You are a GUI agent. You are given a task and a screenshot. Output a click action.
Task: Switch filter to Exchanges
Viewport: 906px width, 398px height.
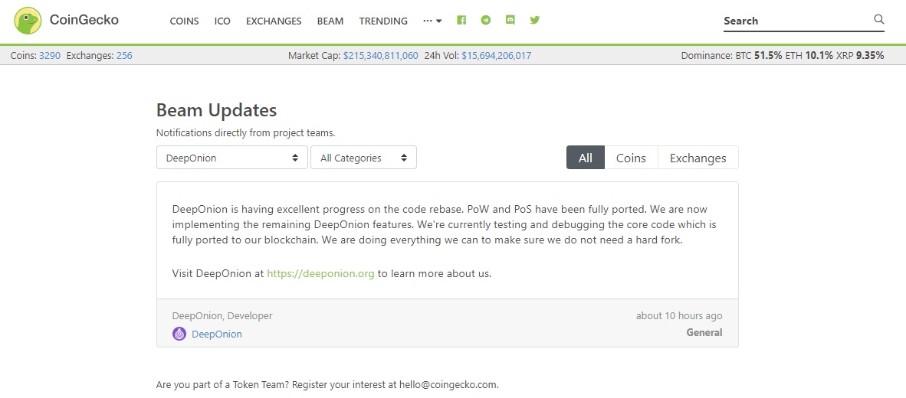(x=698, y=158)
